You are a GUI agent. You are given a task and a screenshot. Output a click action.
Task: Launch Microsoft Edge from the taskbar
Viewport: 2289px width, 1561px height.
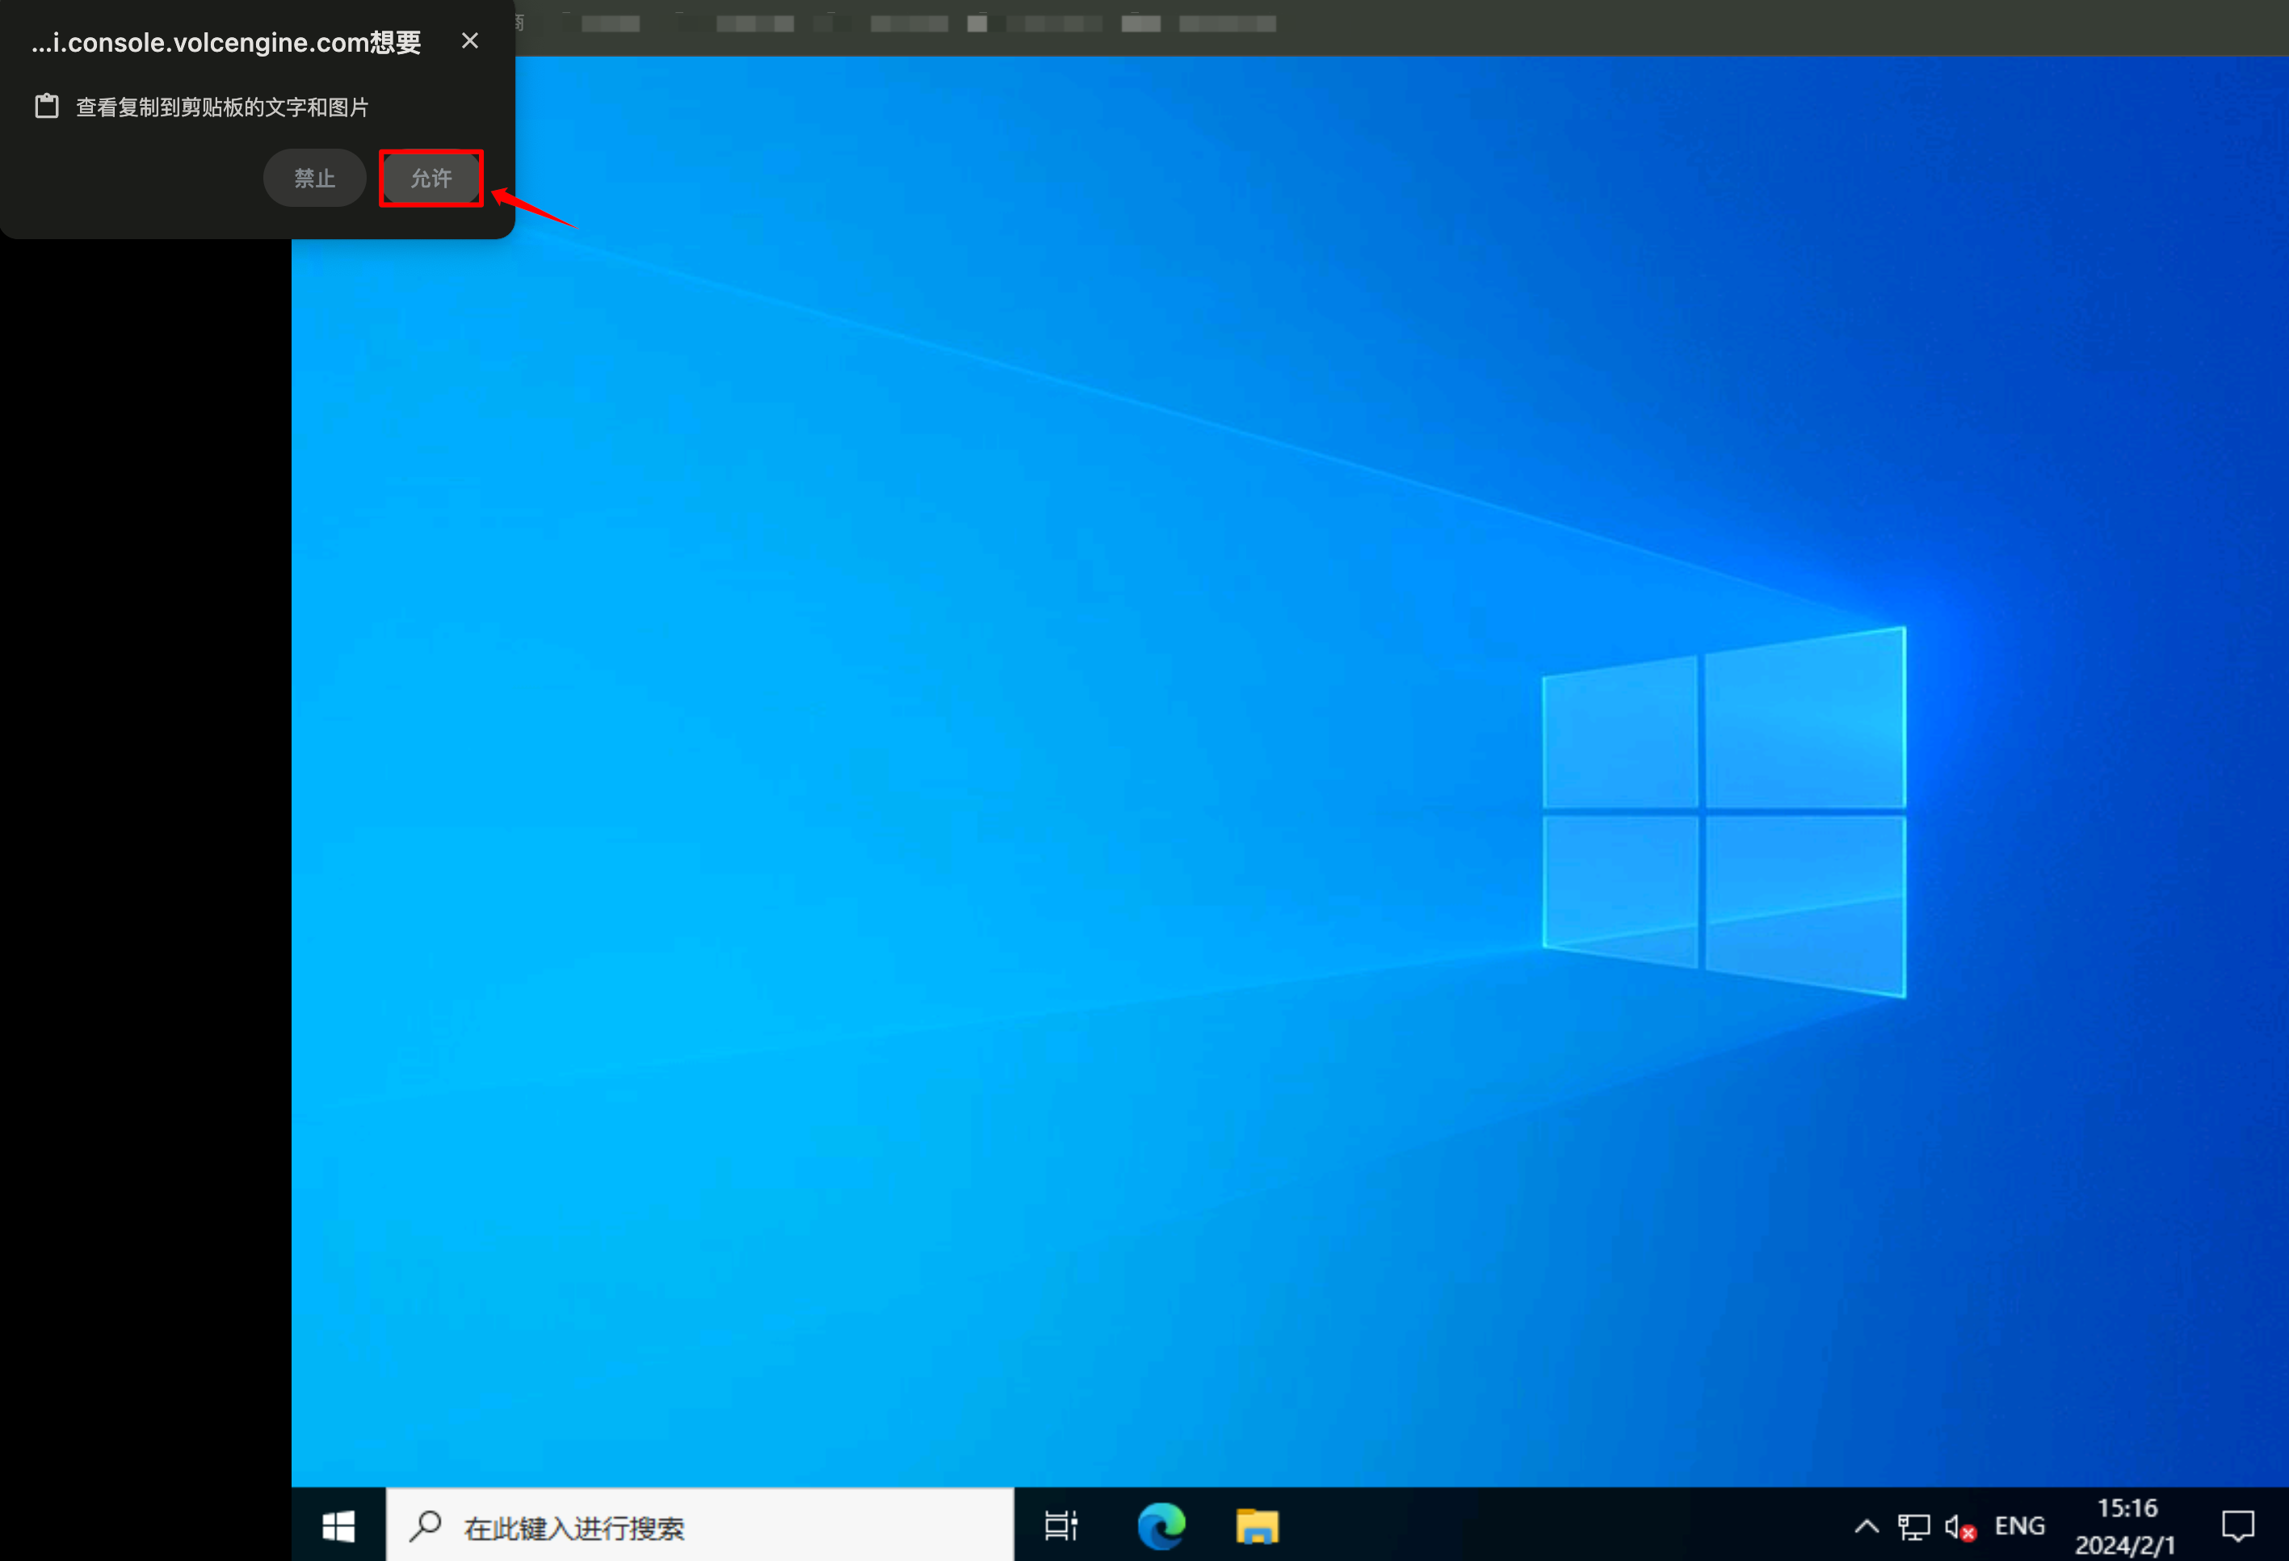(x=1161, y=1525)
